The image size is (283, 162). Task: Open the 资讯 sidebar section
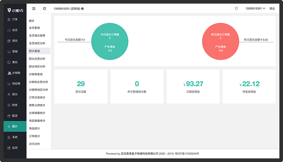click(15, 41)
